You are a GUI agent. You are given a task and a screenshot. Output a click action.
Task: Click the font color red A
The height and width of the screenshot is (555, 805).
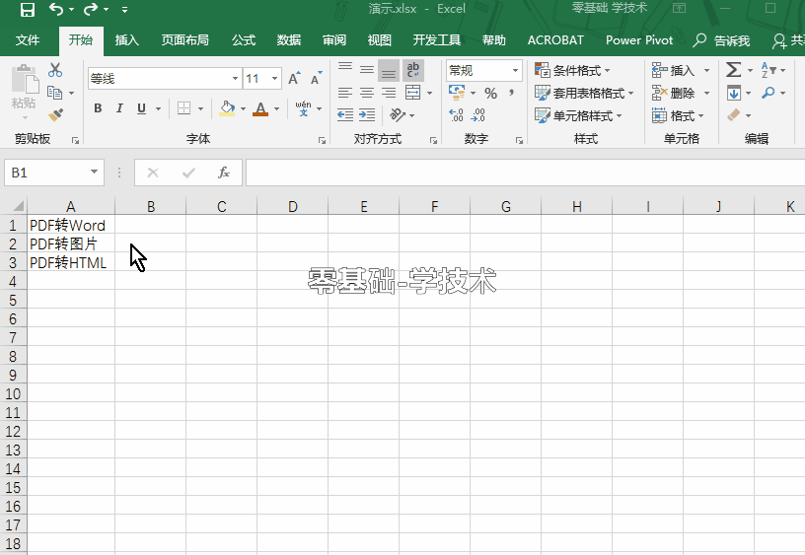pos(260,108)
